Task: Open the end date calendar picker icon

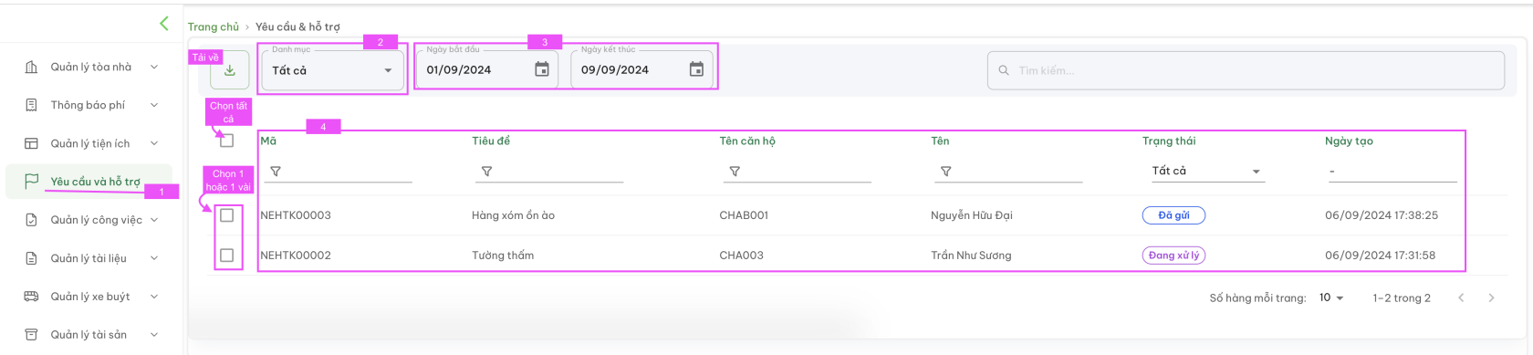Action: click(x=696, y=69)
